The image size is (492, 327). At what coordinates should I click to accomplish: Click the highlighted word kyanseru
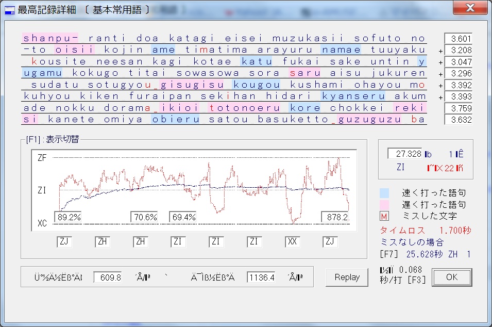(353, 96)
